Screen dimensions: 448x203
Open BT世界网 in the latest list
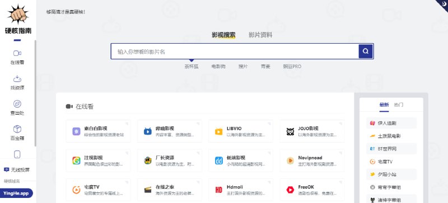point(391,149)
